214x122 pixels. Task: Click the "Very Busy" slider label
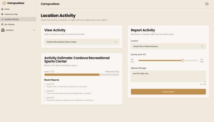coord(202,61)
